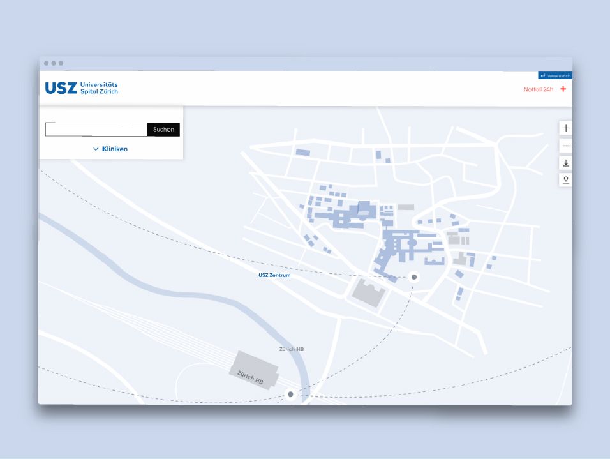Open the Notfall 24h link
Viewport: 610px width, 459px height.
pos(538,89)
